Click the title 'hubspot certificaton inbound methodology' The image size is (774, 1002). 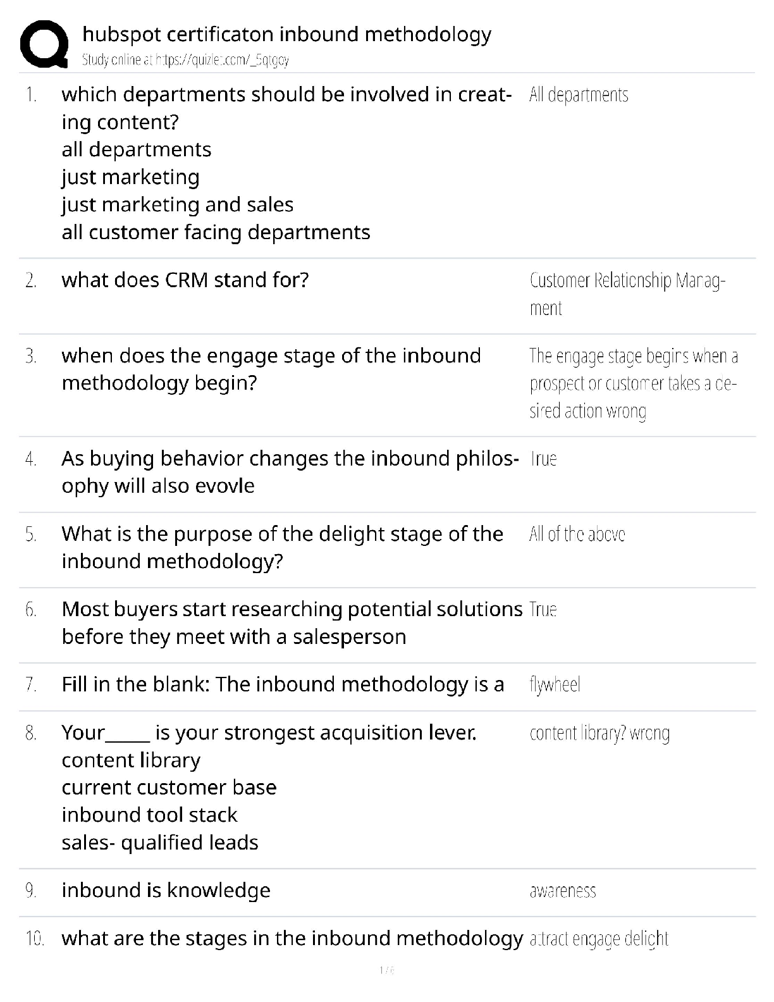[x=286, y=34]
